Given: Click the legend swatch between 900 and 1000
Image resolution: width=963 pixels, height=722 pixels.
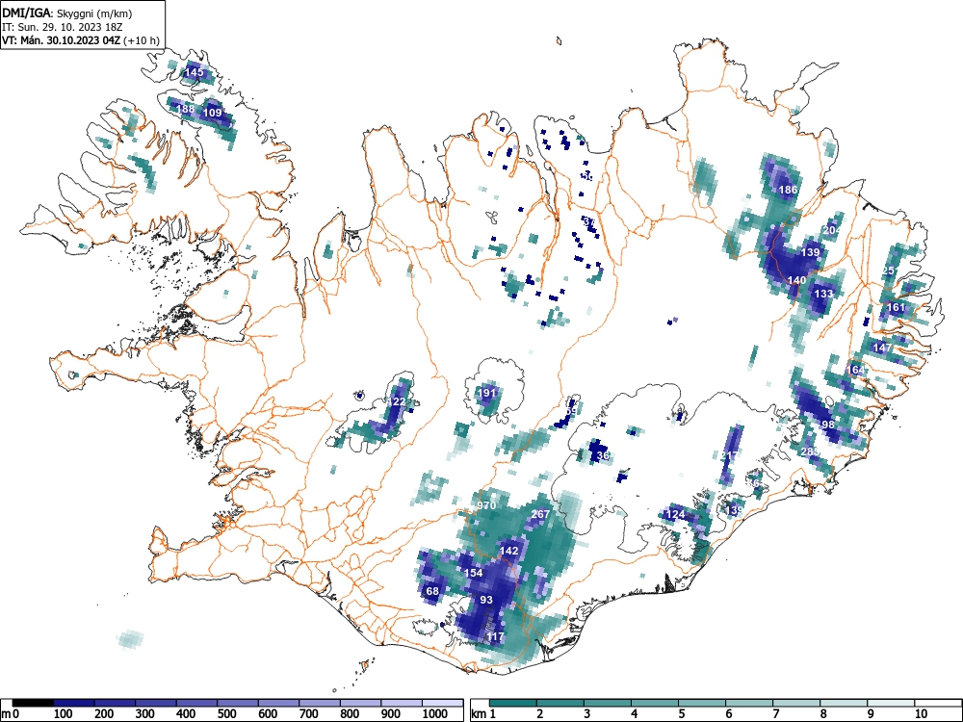Looking at the screenshot, I should coord(402,703).
